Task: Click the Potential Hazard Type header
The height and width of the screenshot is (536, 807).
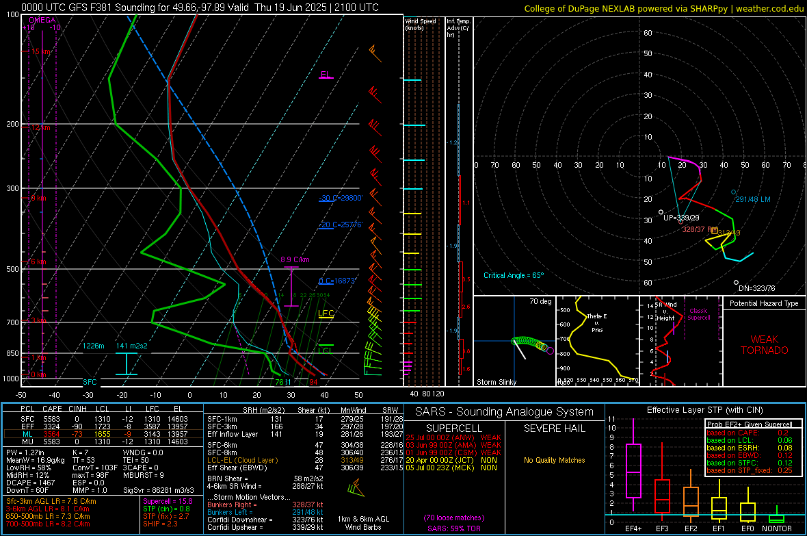Action: [765, 303]
